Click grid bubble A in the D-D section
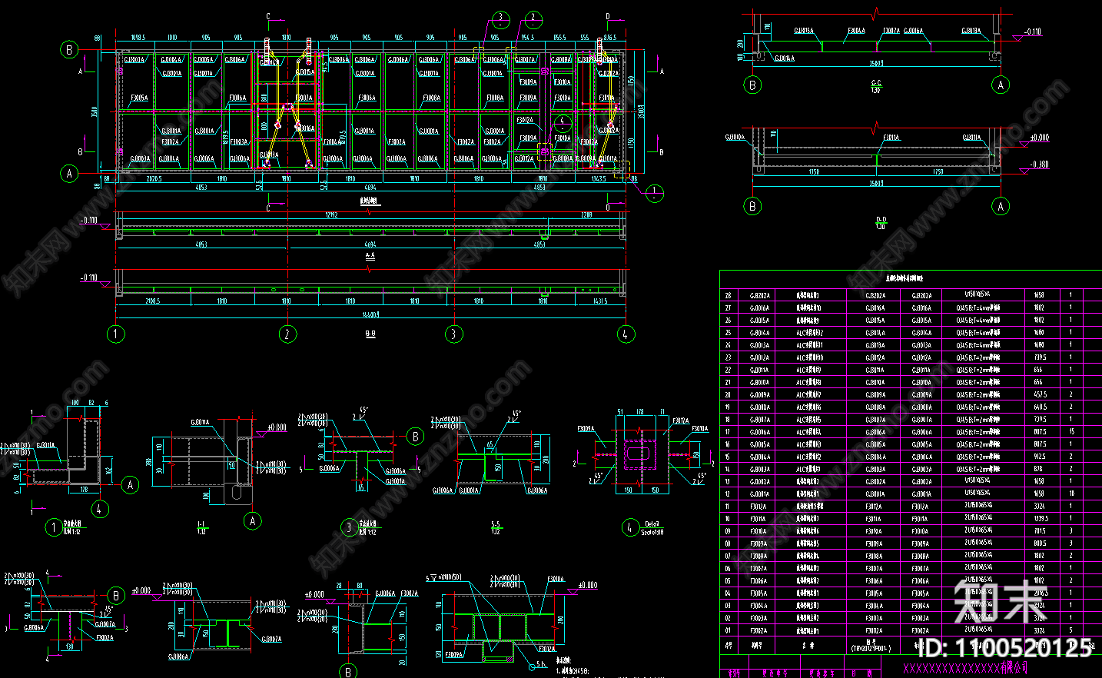The image size is (1102, 678). tap(1001, 206)
